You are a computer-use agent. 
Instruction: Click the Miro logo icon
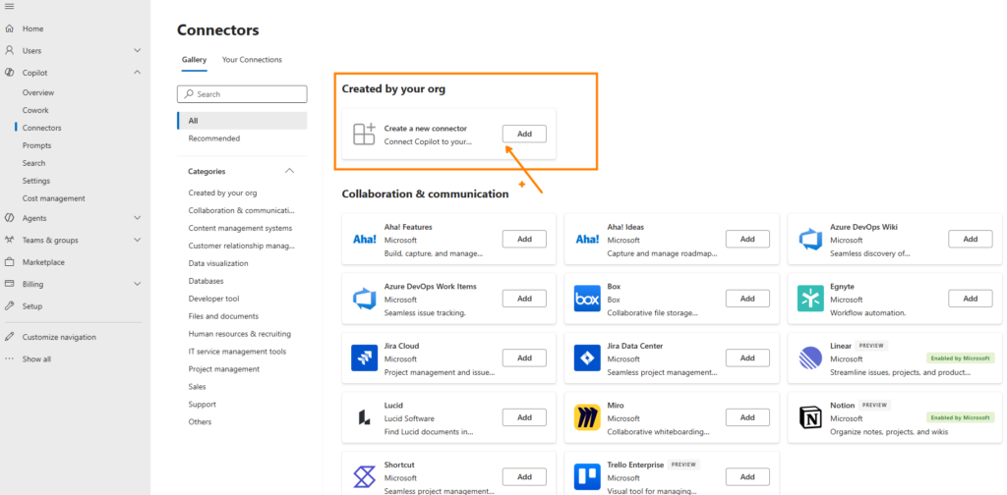pyautogui.click(x=587, y=417)
